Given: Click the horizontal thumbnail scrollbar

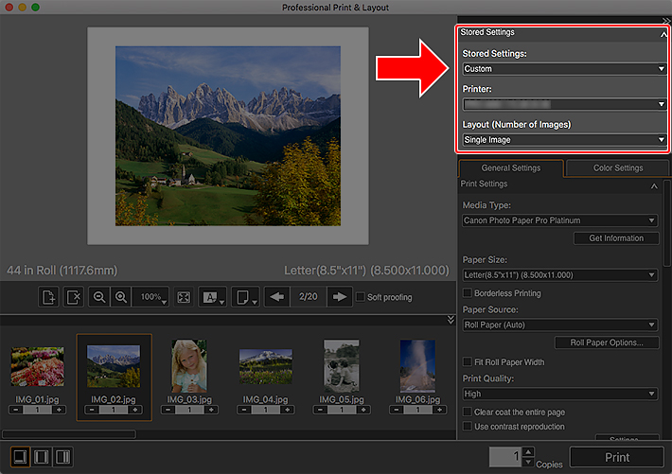Looking at the screenshot, I should (x=68, y=434).
